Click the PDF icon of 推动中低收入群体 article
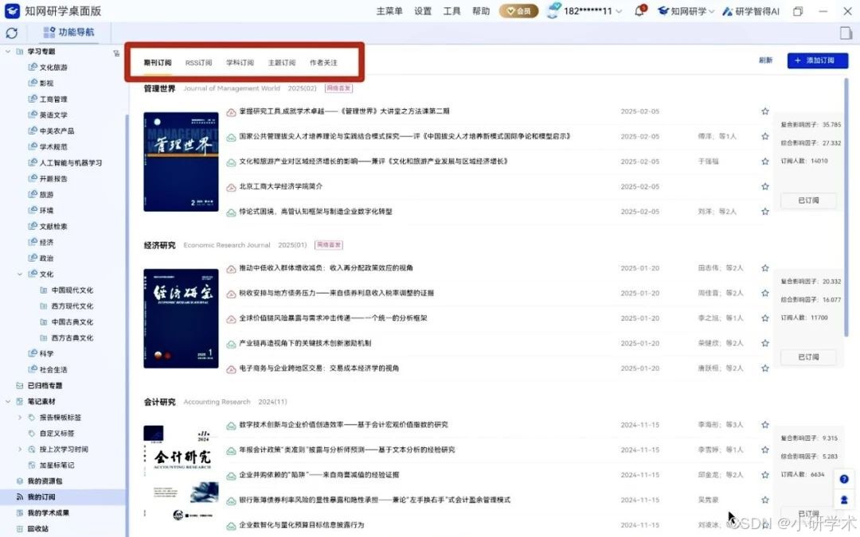The height and width of the screenshot is (537, 860). 232,269
